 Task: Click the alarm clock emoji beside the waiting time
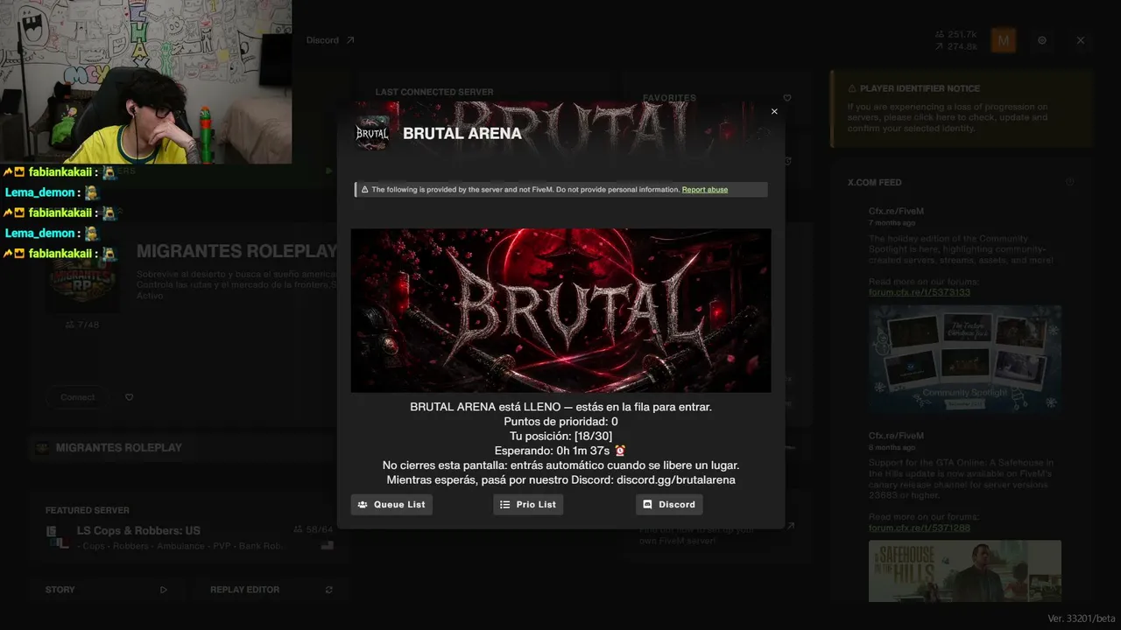coord(620,451)
